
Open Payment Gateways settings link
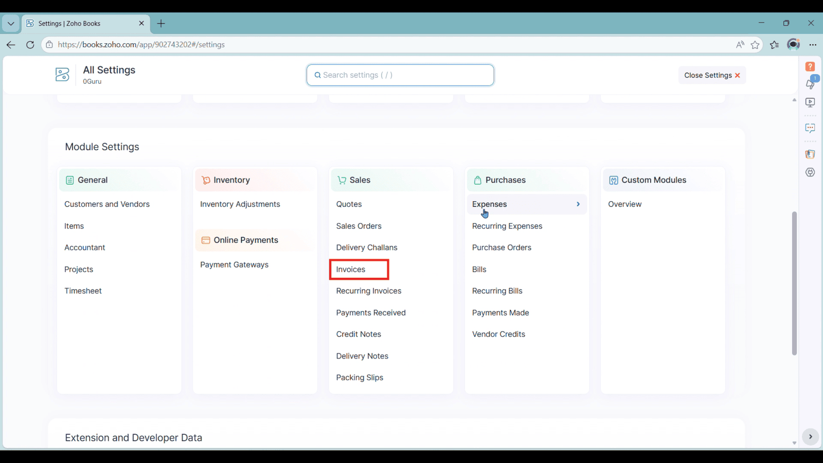[x=234, y=265]
